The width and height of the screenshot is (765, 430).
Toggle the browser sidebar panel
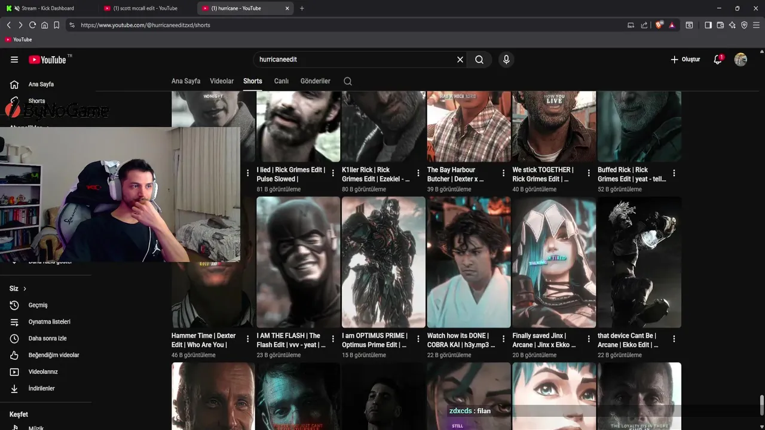click(x=708, y=25)
